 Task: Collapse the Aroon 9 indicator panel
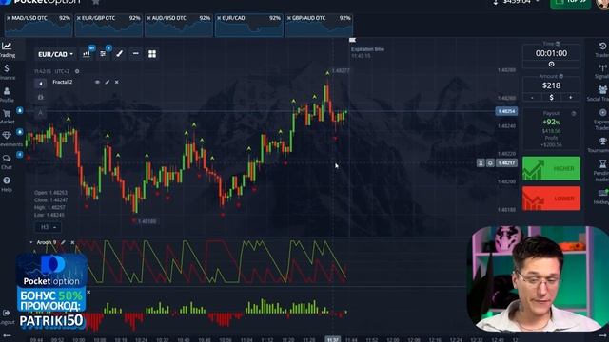tap(31, 243)
